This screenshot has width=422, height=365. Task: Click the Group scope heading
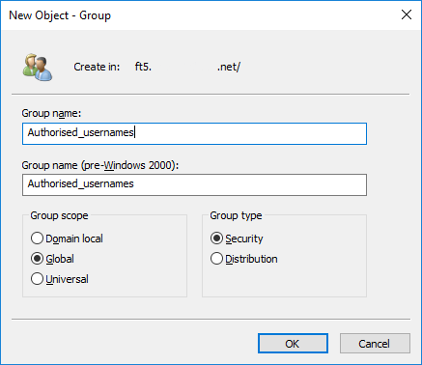click(59, 215)
